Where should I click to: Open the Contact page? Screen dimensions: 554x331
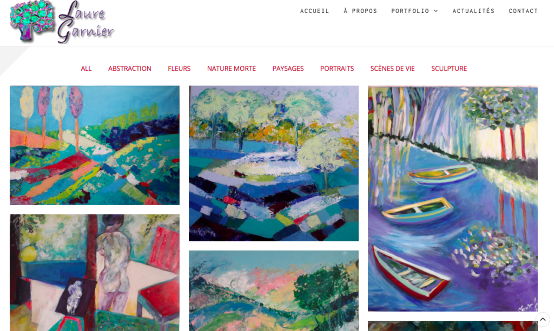coord(523,11)
